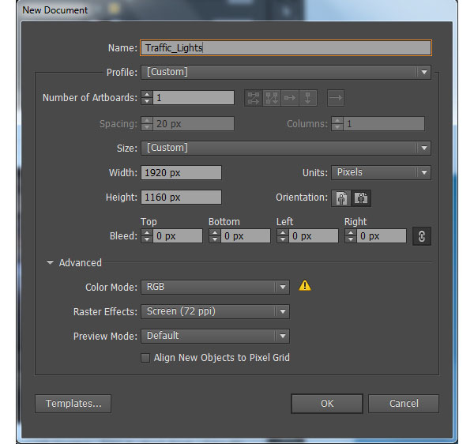
Task: Select Grid by Row artboard arrangement icon
Action: [x=254, y=98]
